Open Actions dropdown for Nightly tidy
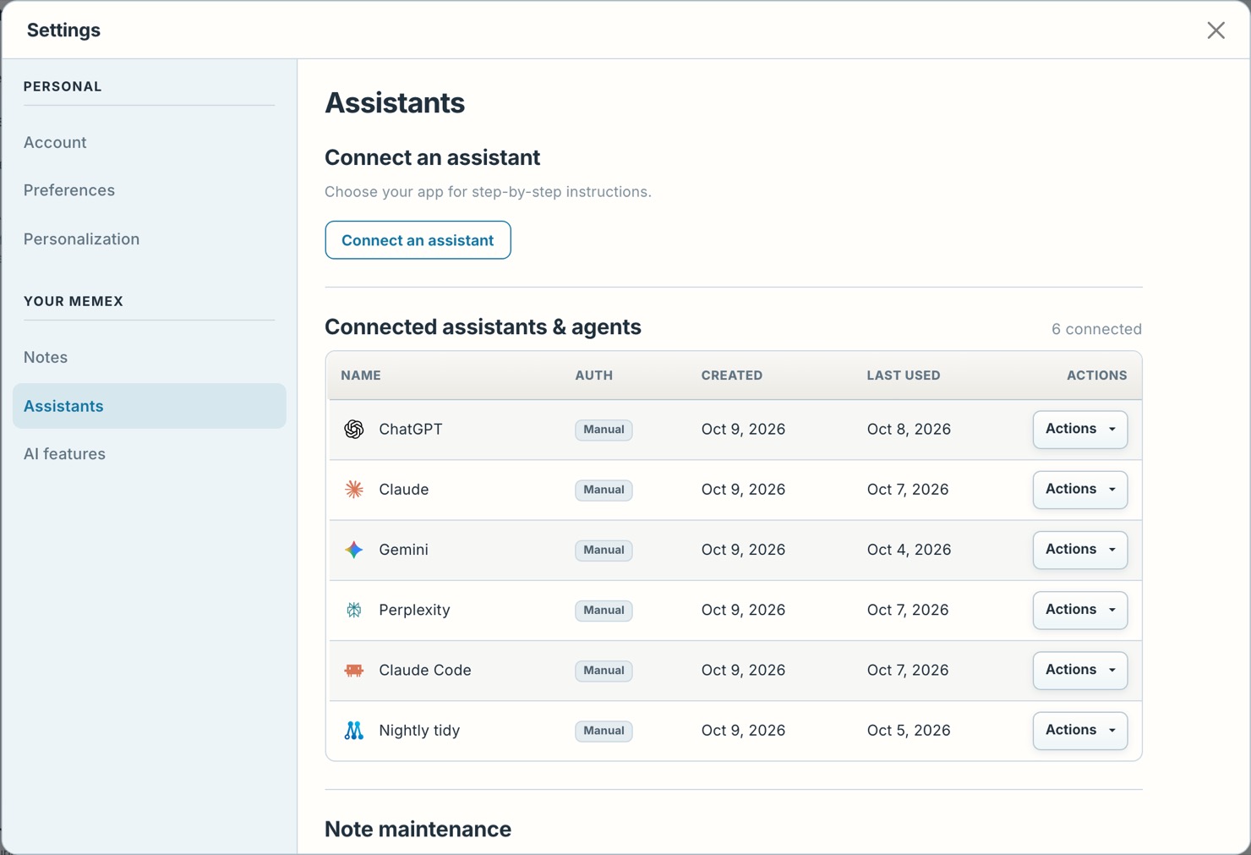Viewport: 1251px width, 855px height. 1080,731
